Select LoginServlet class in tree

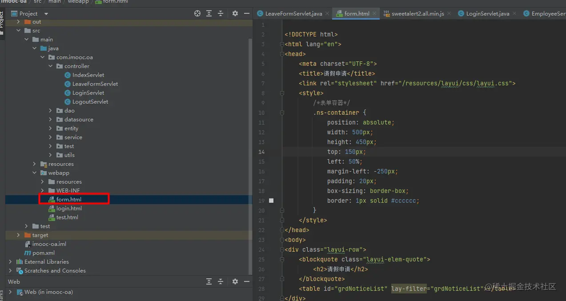coord(84,93)
